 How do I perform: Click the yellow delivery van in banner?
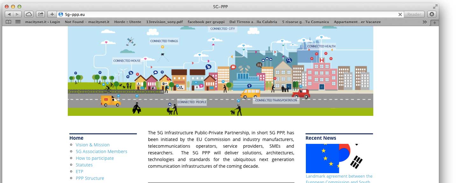pos(111,101)
